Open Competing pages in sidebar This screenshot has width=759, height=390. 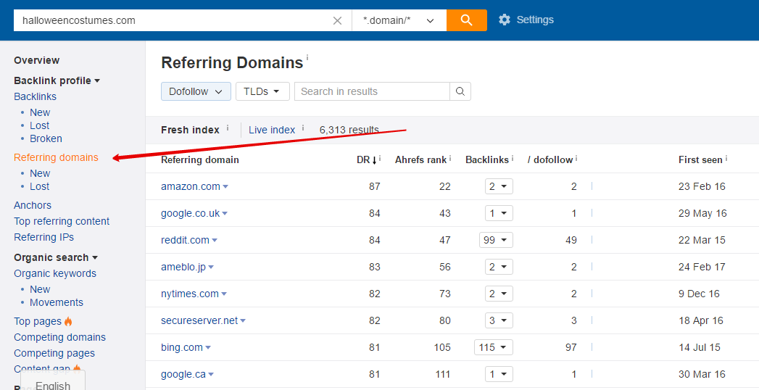coord(54,353)
